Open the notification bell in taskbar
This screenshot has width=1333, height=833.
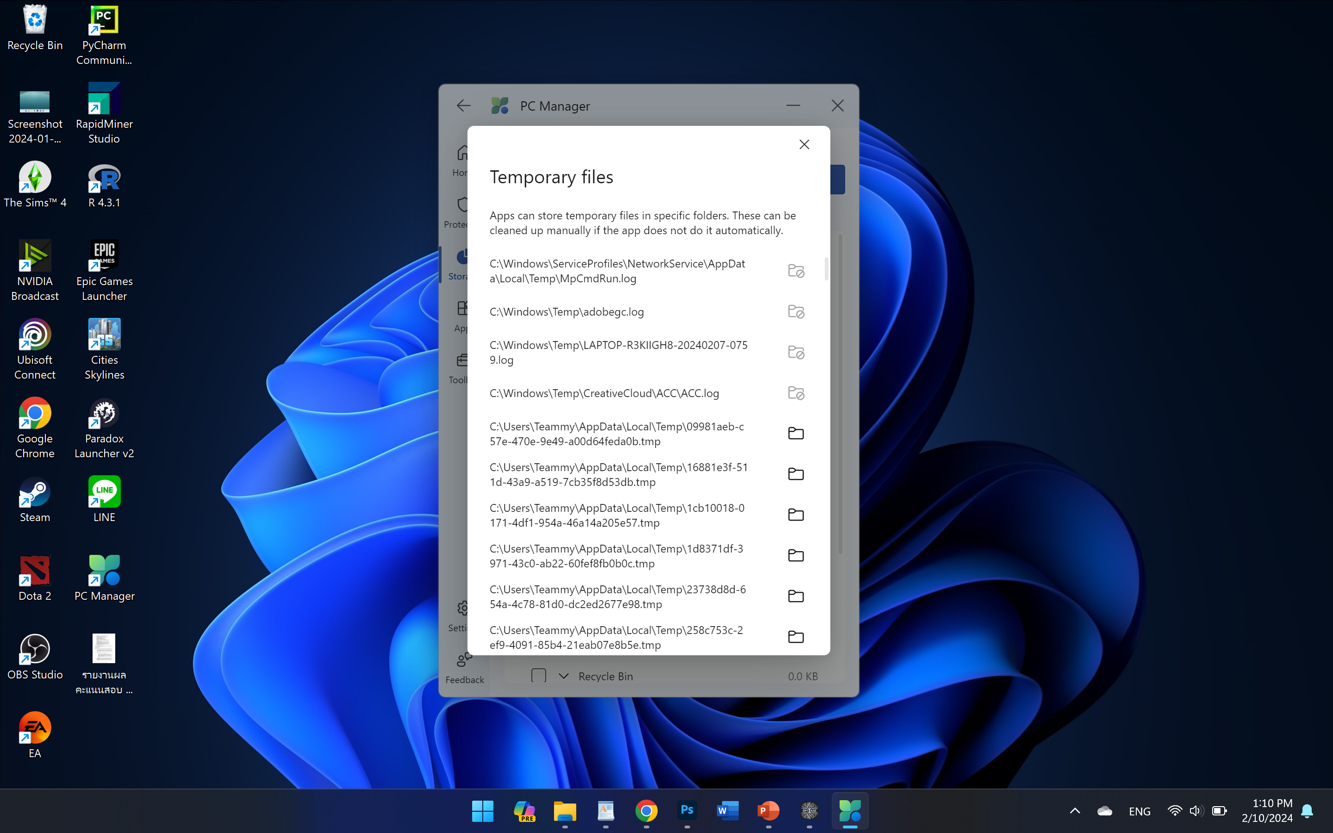click(1307, 811)
